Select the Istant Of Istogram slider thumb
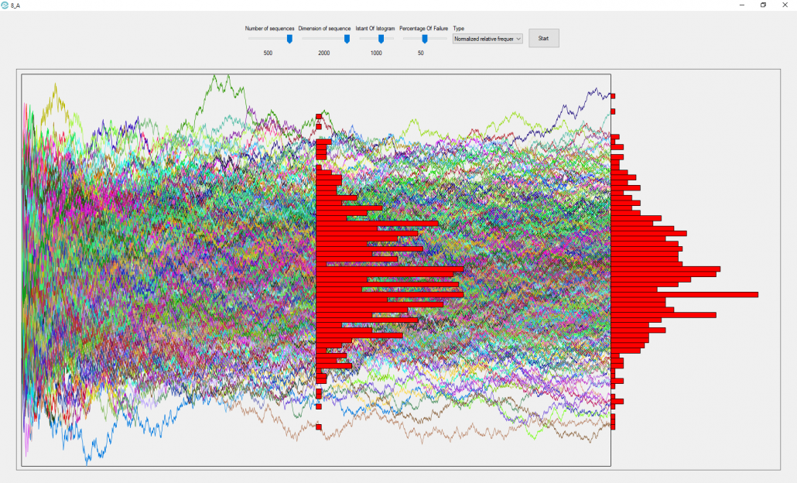 pos(381,39)
